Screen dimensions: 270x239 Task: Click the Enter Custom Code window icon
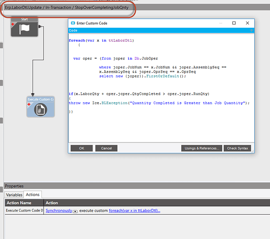[73, 23]
